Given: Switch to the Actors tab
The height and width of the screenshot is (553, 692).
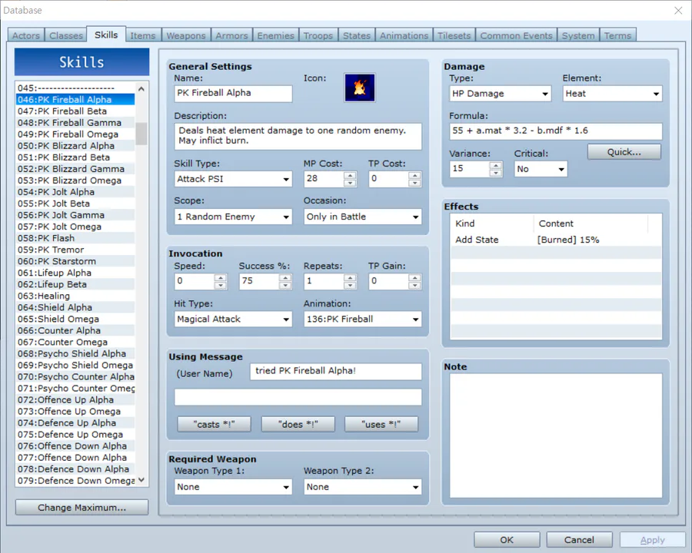Looking at the screenshot, I should coord(26,35).
